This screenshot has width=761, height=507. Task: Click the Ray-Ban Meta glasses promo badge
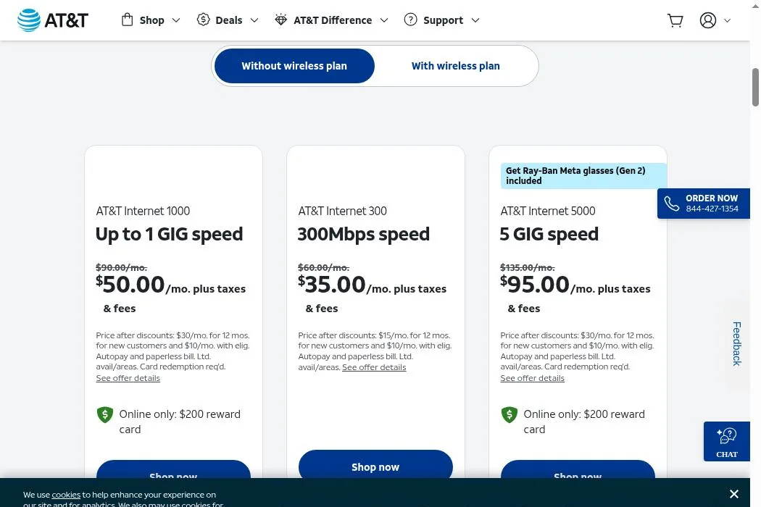pos(583,175)
